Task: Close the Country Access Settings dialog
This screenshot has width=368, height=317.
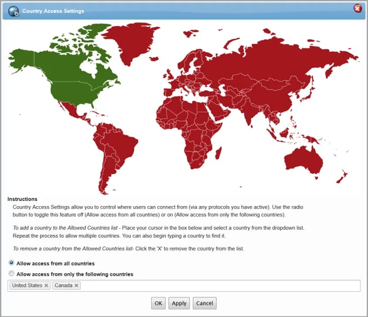Action: (x=358, y=8)
